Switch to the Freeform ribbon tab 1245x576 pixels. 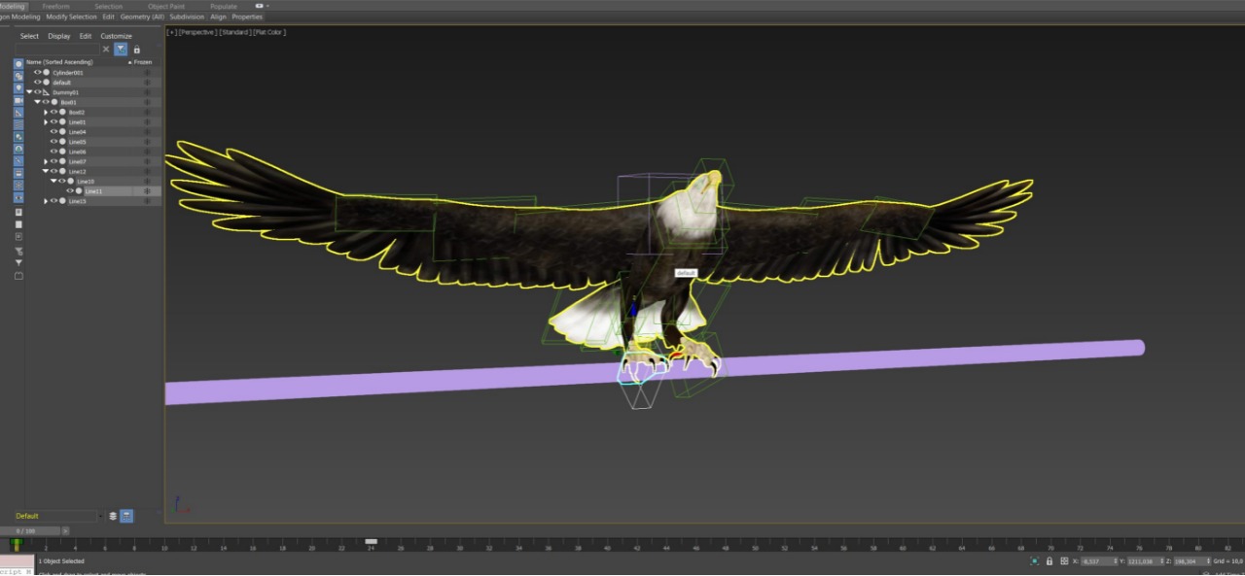[x=55, y=6]
